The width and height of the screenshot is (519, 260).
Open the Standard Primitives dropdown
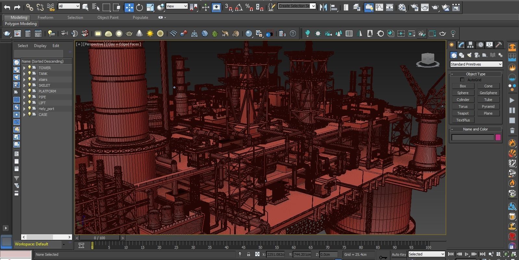476,64
